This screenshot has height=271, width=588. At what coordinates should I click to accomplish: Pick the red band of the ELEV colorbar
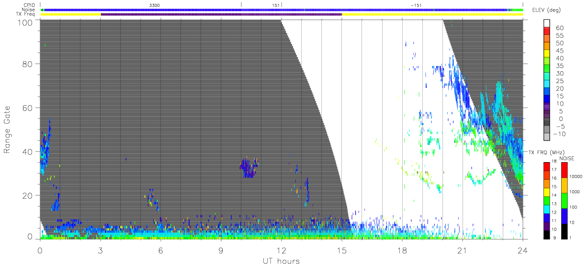pos(547,32)
